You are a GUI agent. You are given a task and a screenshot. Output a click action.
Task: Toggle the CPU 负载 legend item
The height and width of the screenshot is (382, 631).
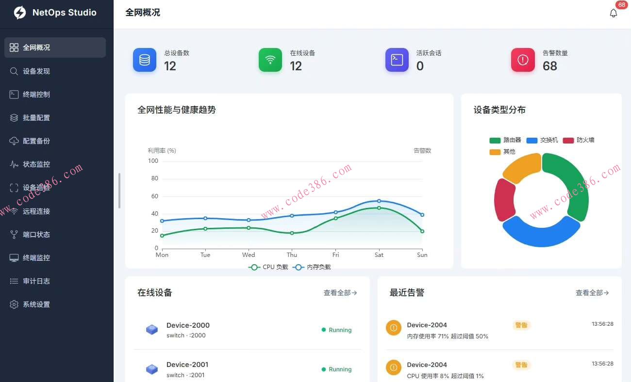[268, 267]
